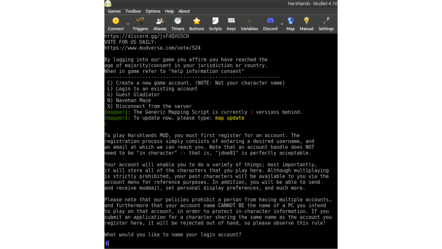Viewport: 442px width, 249px height.
Task: Click 'Disconnect from the server' line
Action: coord(149,106)
